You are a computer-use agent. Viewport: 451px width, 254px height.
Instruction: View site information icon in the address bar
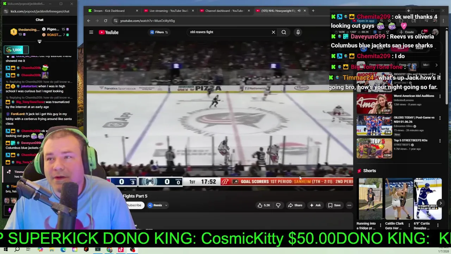pos(116,21)
